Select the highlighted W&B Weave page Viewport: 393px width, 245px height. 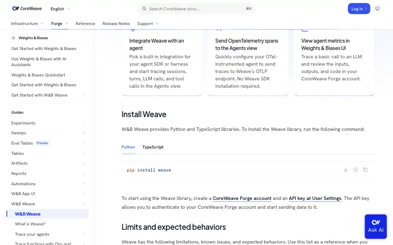[48, 214]
